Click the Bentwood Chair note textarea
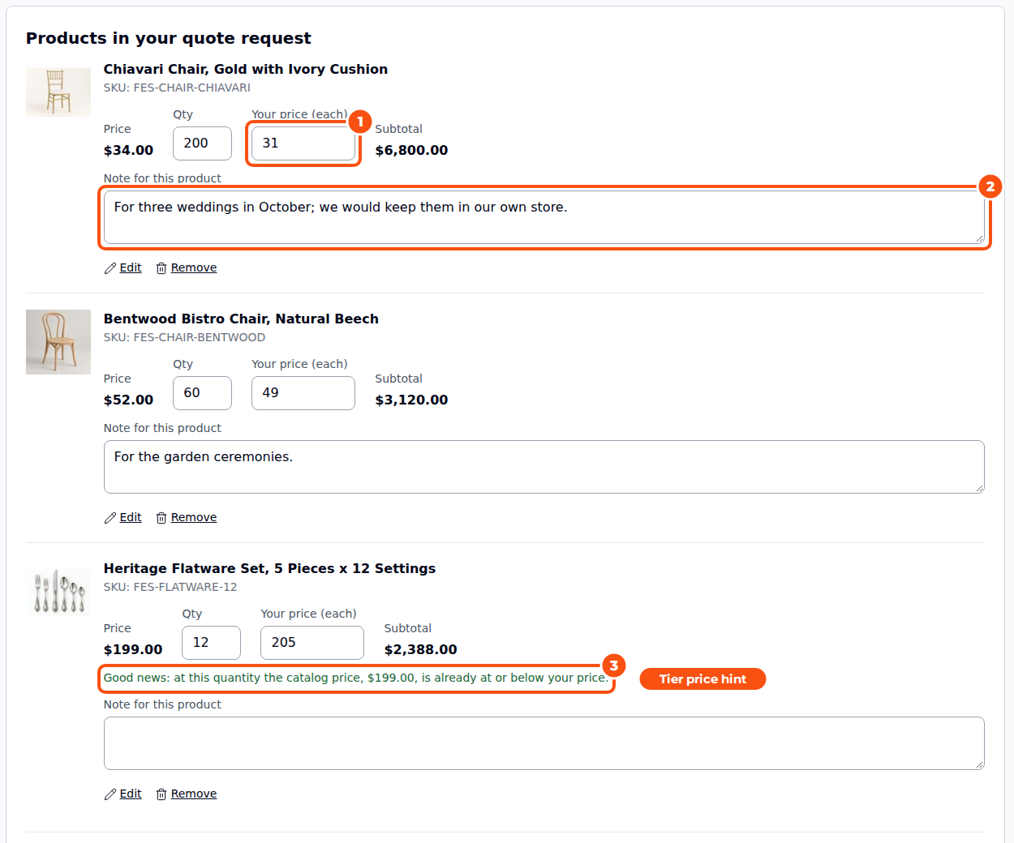Screen dimensions: 1014x843 (x=544, y=467)
